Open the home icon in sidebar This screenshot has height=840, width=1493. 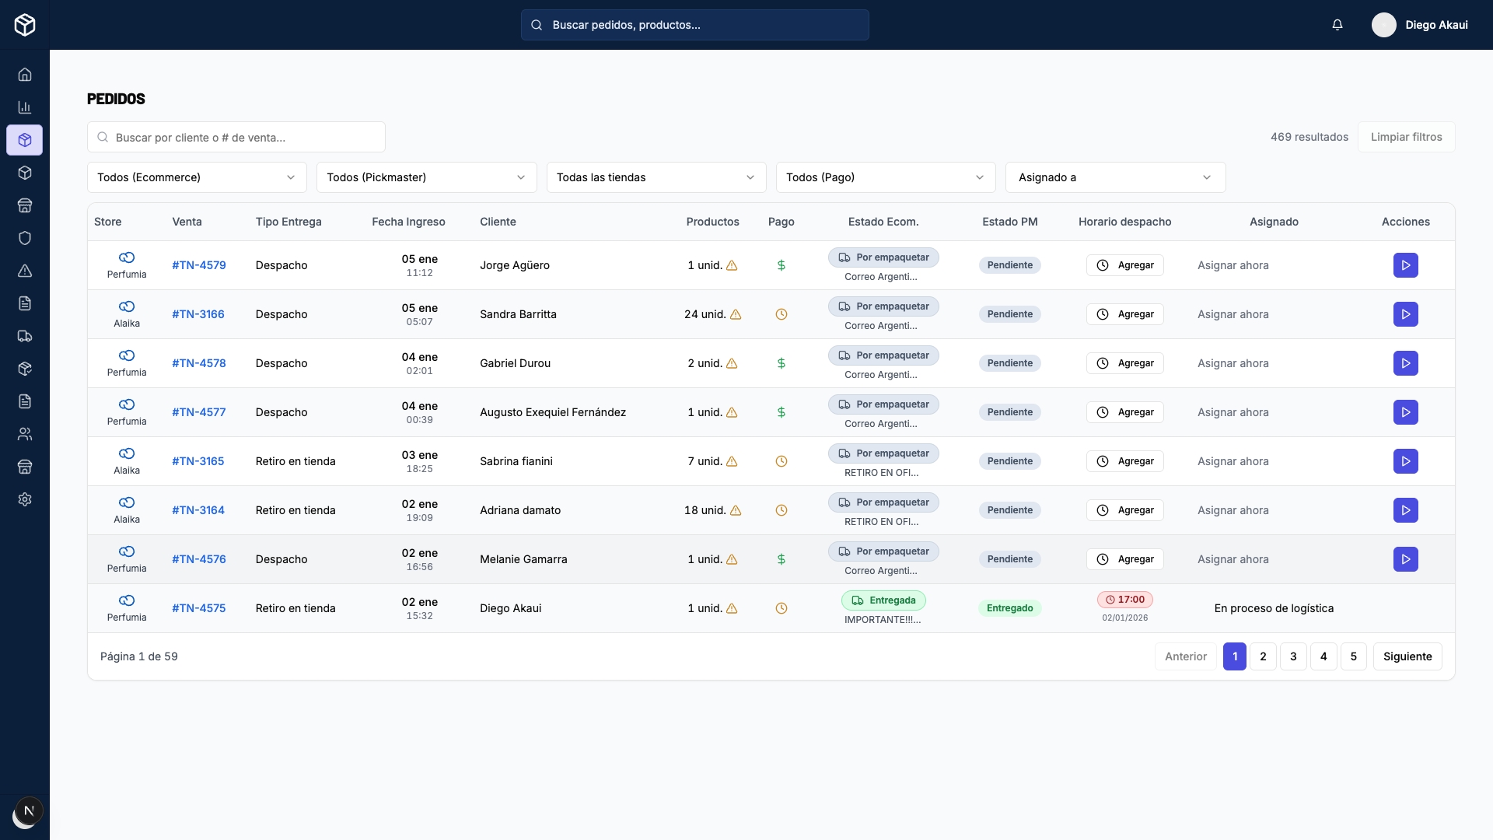pyautogui.click(x=25, y=75)
